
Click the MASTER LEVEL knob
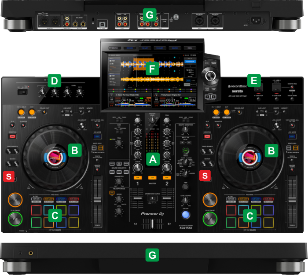click(152, 120)
